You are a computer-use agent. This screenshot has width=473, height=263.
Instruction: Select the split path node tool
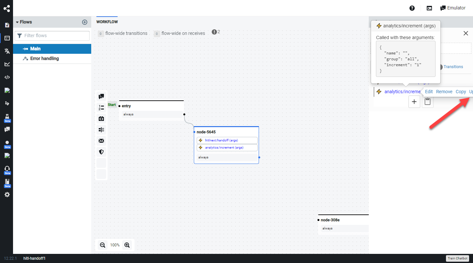point(101,129)
